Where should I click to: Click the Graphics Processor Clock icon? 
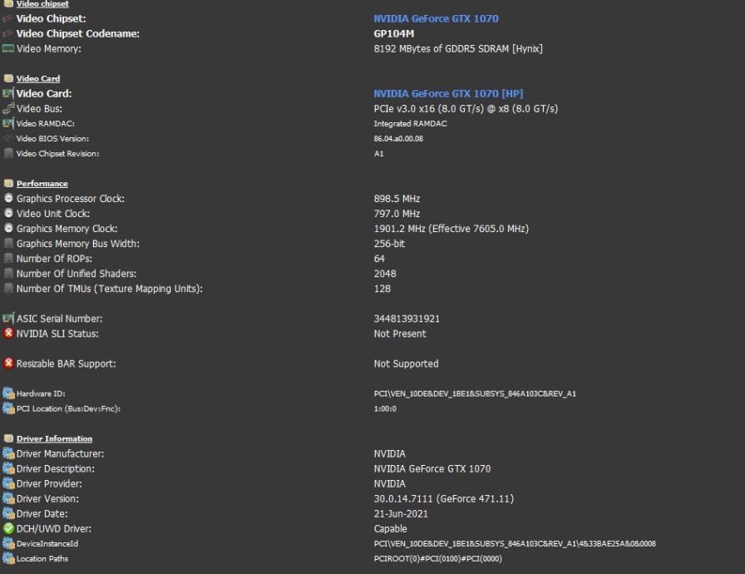pyautogui.click(x=8, y=199)
